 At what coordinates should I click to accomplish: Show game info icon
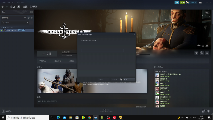click(202, 53)
